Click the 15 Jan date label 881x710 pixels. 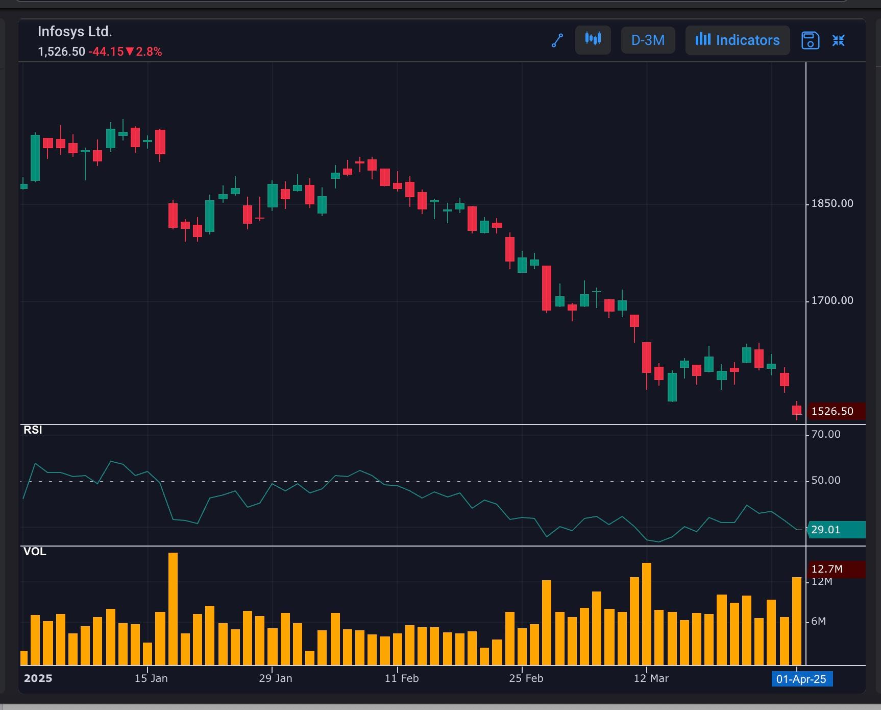click(151, 678)
